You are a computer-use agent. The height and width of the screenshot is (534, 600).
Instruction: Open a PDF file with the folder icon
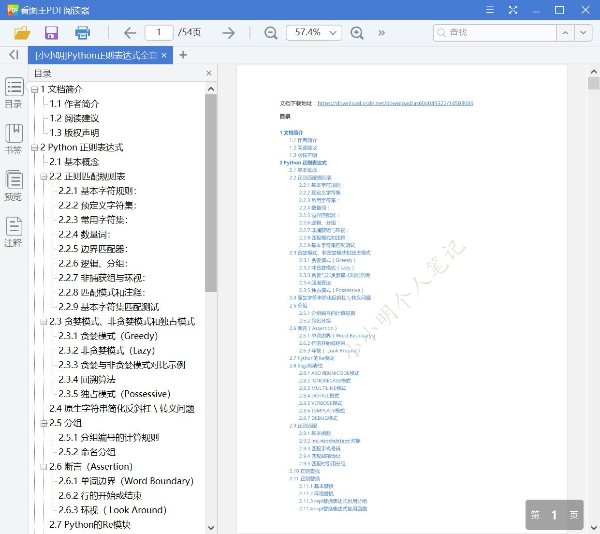click(22, 32)
